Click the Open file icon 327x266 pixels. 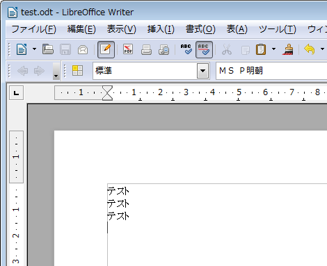click(48, 49)
